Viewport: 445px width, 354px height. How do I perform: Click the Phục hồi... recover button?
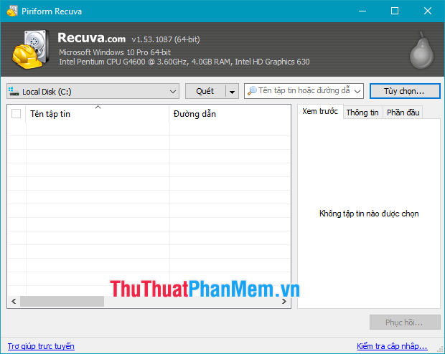pos(405,322)
